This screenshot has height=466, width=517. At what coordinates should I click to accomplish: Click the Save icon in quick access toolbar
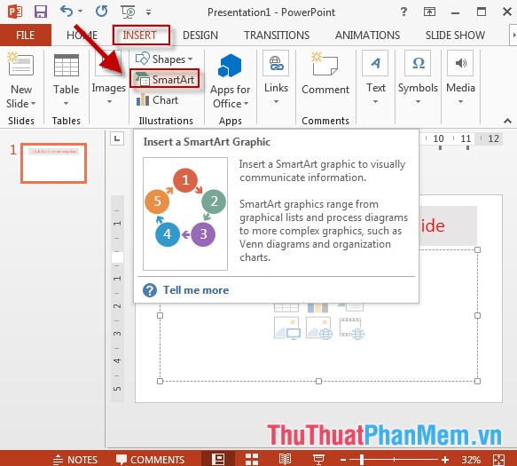click(x=41, y=12)
